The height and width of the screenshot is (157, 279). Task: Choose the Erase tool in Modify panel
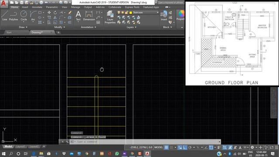[x=70, y=13]
